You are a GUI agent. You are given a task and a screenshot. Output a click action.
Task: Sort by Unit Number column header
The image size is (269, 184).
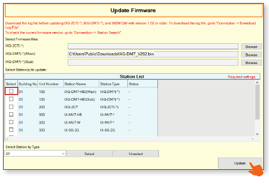click(50, 84)
